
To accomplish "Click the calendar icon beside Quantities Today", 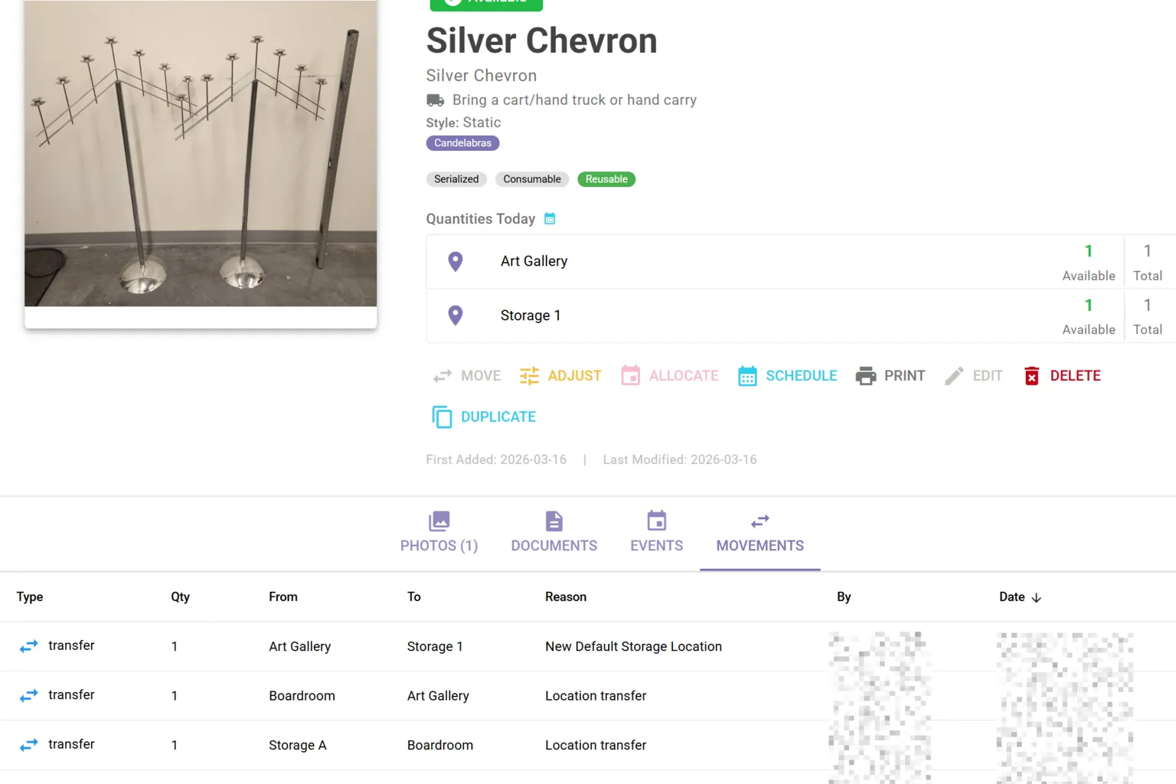I will pyautogui.click(x=550, y=219).
